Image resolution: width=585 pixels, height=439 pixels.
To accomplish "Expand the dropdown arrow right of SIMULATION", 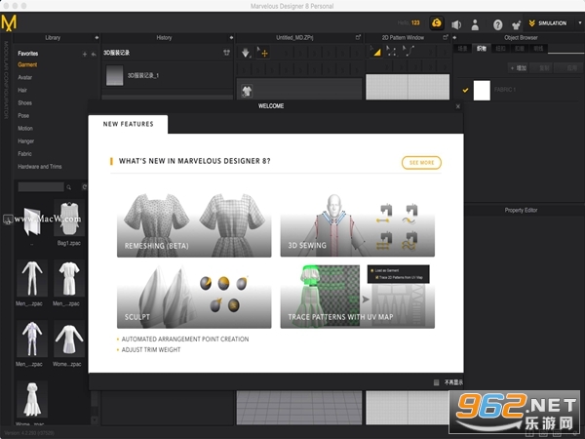I will [x=580, y=22].
